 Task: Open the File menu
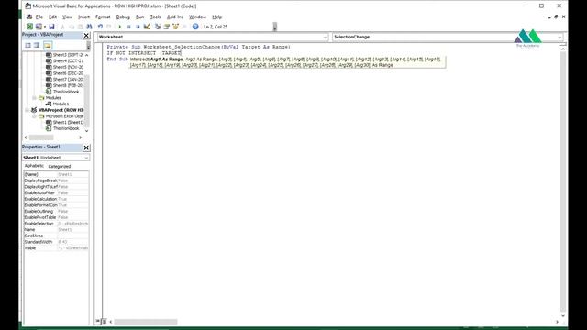click(39, 16)
